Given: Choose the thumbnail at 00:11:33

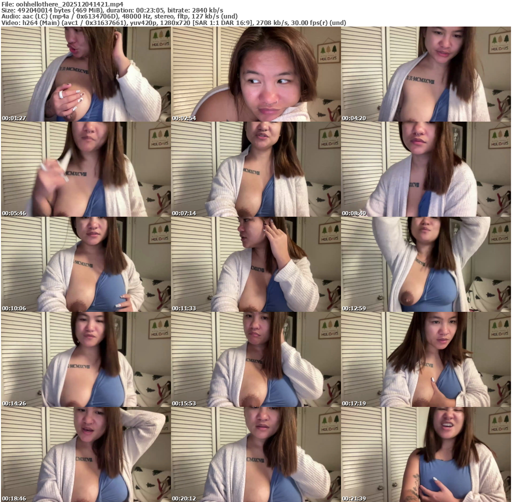Looking at the screenshot, I should coord(255,264).
